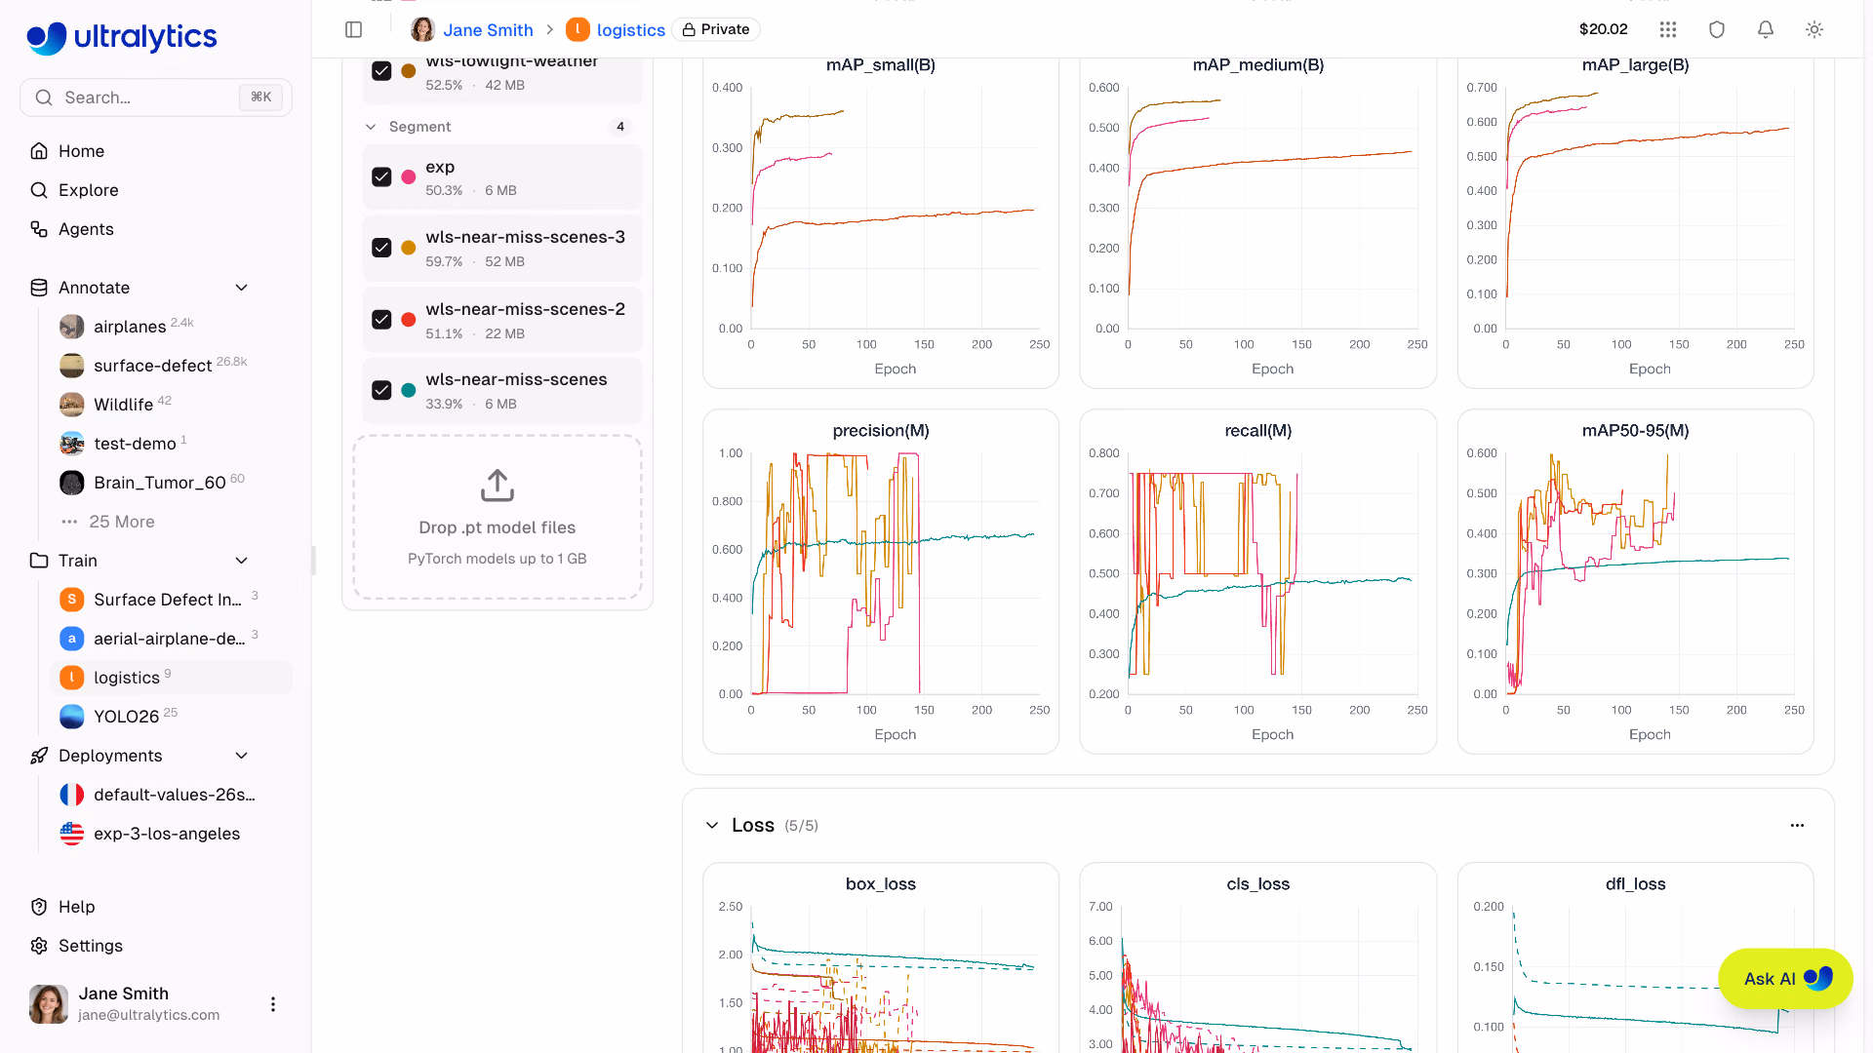Click the airplanes dataset thumbnail
1873x1053 pixels.
pyautogui.click(x=72, y=327)
